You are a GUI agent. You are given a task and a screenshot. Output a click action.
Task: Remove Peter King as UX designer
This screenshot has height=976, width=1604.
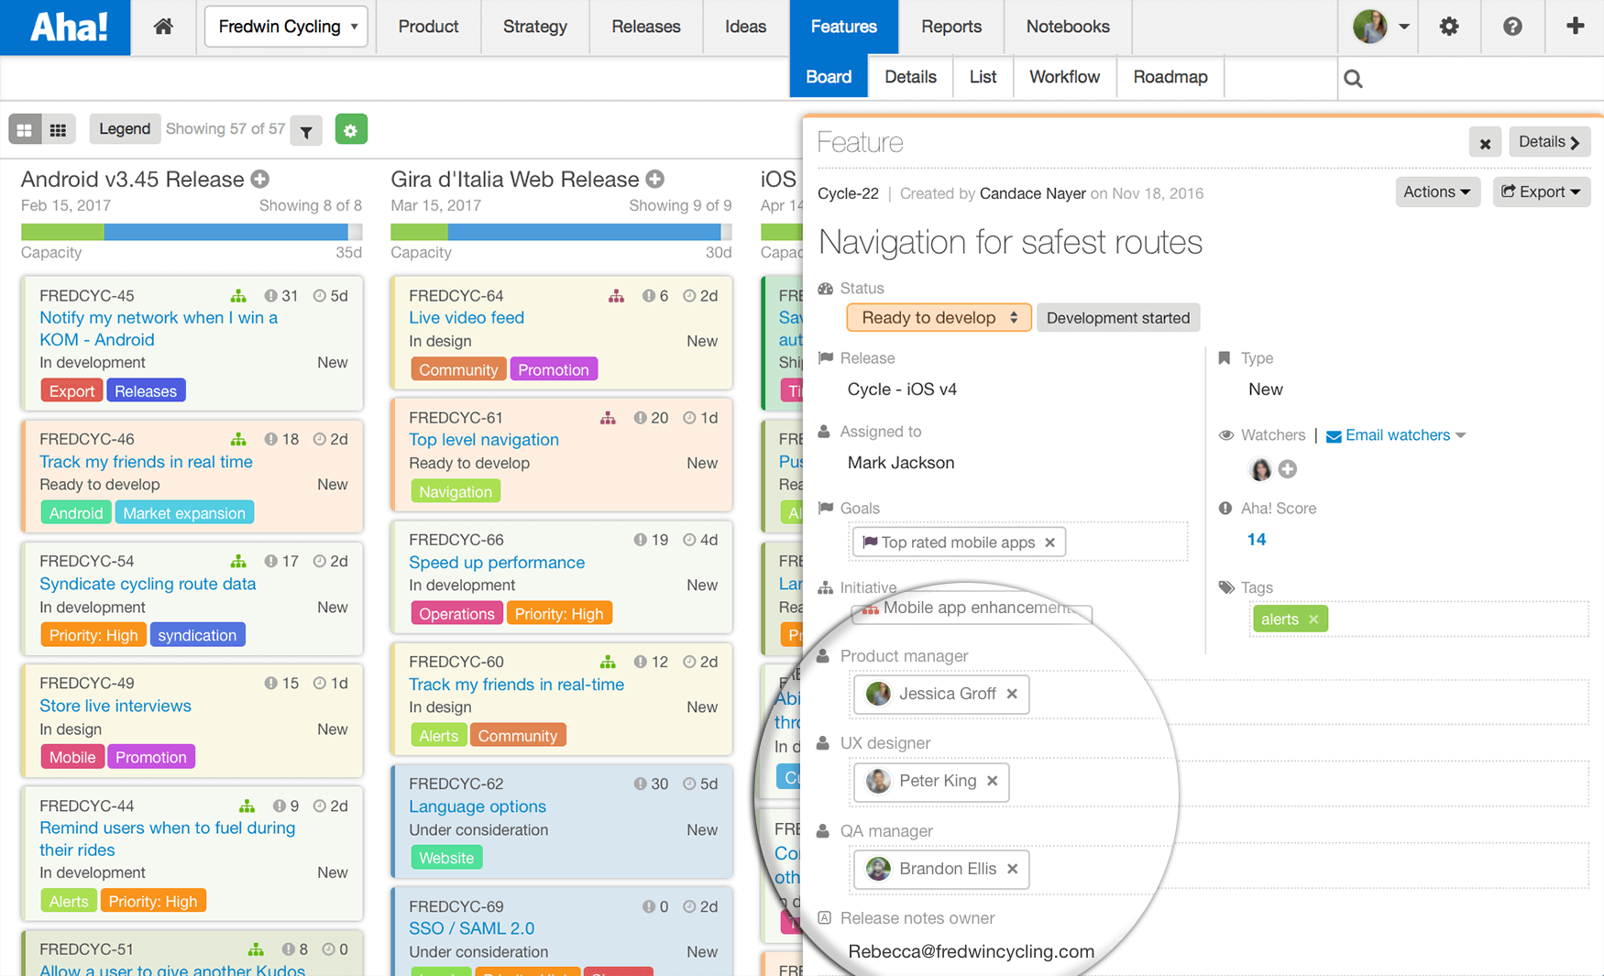click(x=992, y=781)
